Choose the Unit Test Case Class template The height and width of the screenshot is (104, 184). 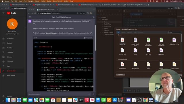(161, 42)
